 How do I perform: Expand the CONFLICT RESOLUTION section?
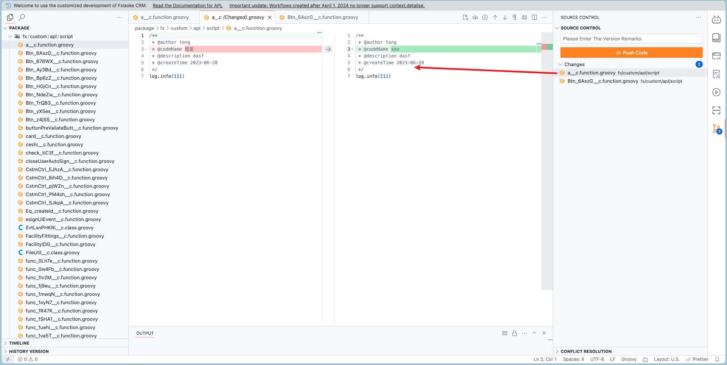[586, 351]
